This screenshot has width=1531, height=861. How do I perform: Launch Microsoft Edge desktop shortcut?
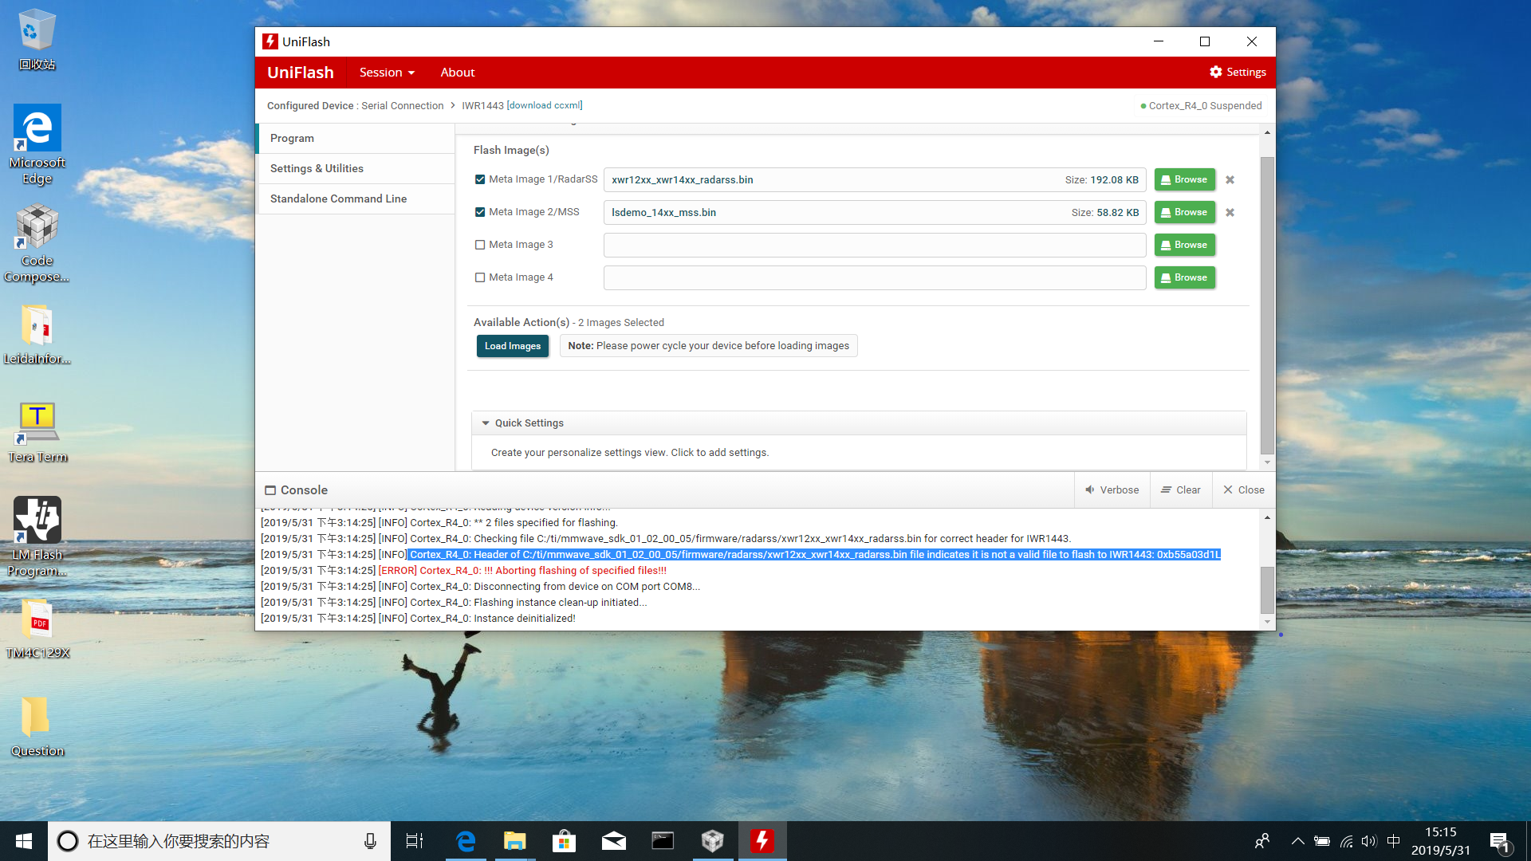pyautogui.click(x=37, y=144)
